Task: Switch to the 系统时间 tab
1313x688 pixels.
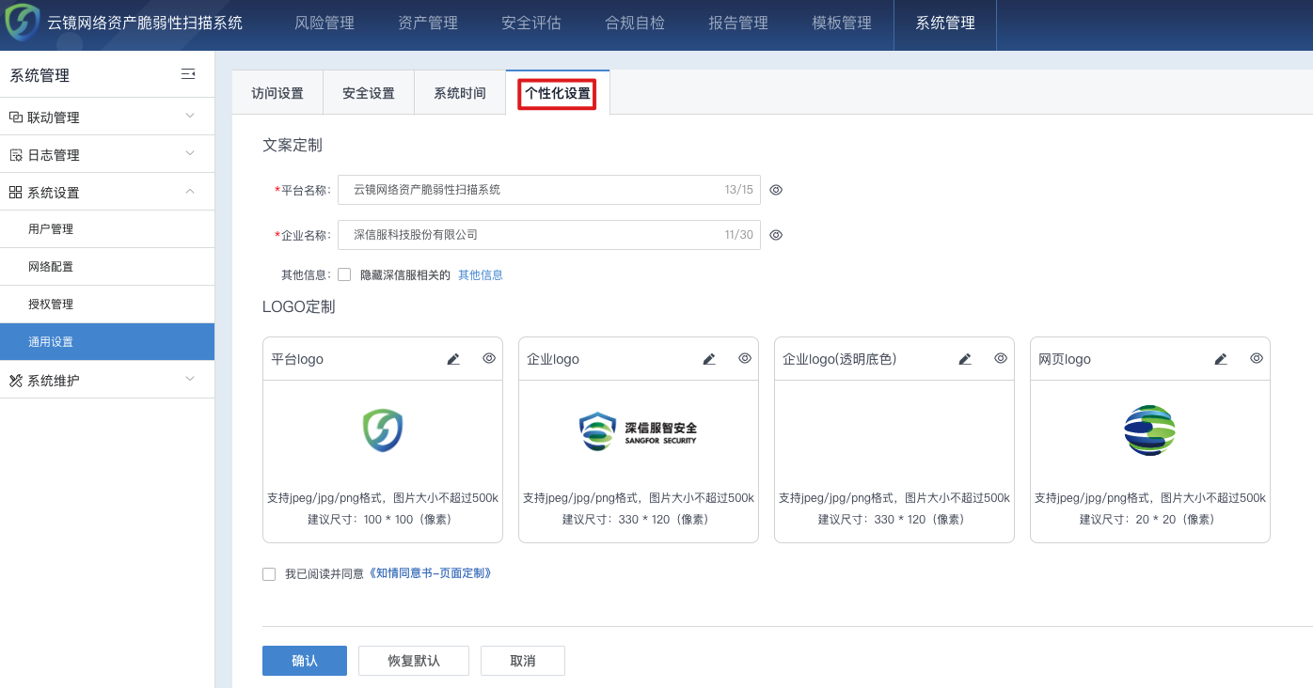Action: (x=460, y=93)
